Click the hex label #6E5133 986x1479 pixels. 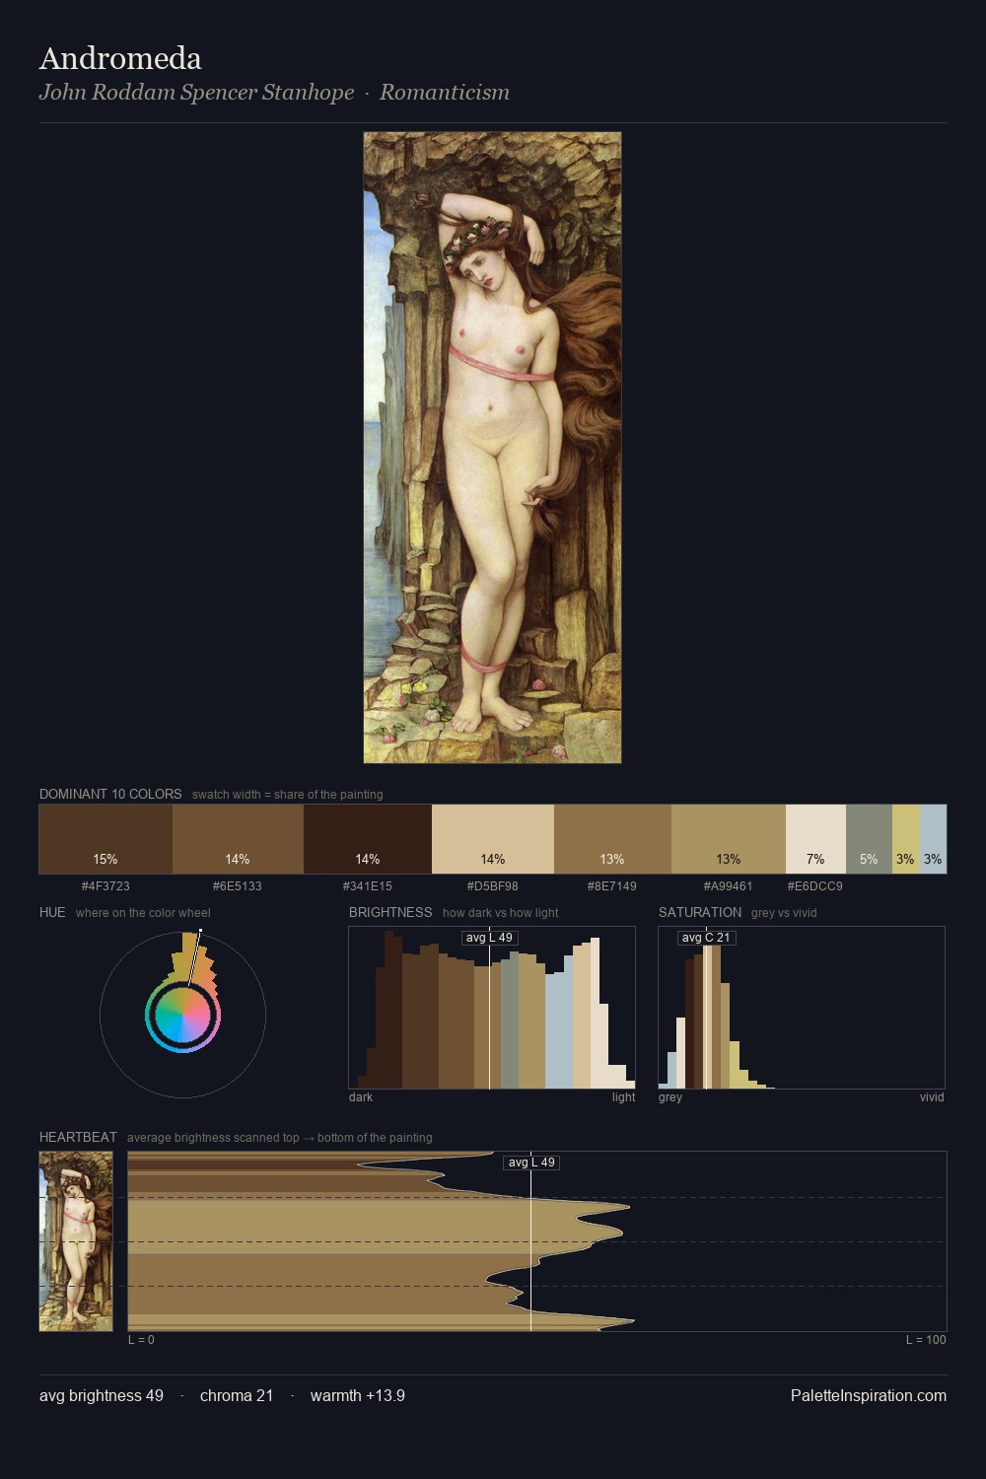[238, 886]
